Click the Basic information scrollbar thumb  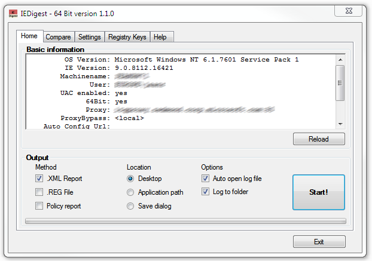click(340, 83)
